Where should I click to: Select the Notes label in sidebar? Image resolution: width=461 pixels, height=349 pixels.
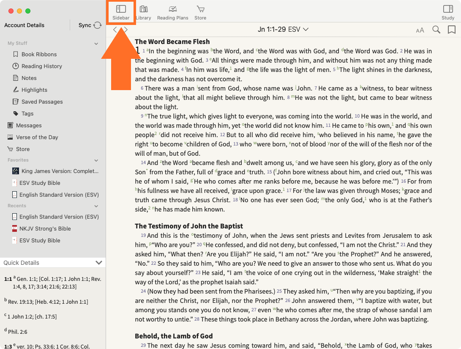(29, 78)
